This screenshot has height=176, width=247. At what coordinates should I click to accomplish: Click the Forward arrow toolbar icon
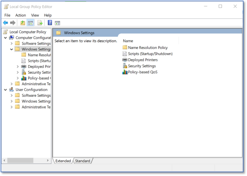click(x=13, y=23)
